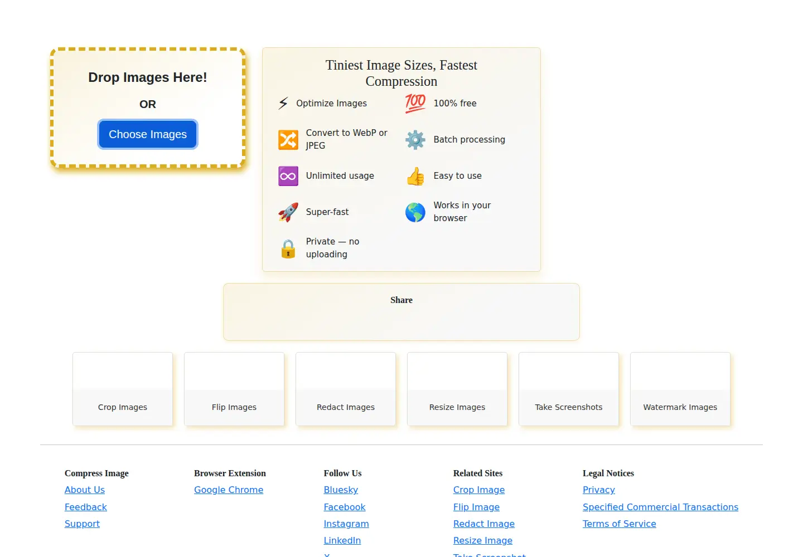Open the Crop Image related site link

[x=479, y=490]
